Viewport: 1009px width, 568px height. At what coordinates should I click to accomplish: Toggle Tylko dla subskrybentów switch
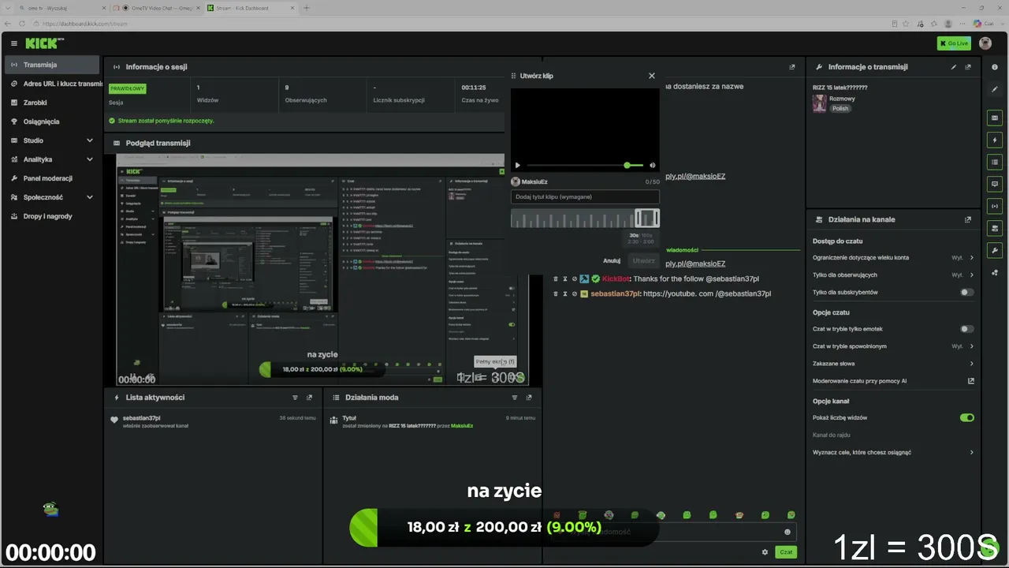[966, 292]
